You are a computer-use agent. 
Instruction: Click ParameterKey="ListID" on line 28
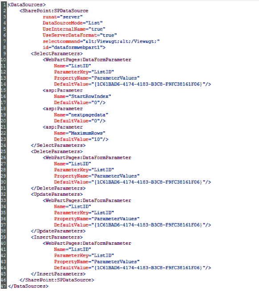(84, 170)
